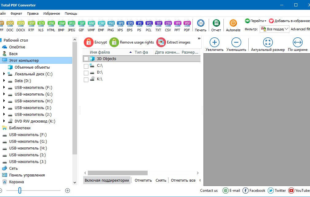
Task: Convert to TXT text file
Action: 158,26
